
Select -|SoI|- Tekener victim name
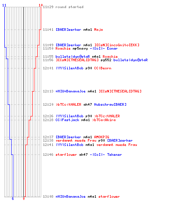(x=106, y=155)
